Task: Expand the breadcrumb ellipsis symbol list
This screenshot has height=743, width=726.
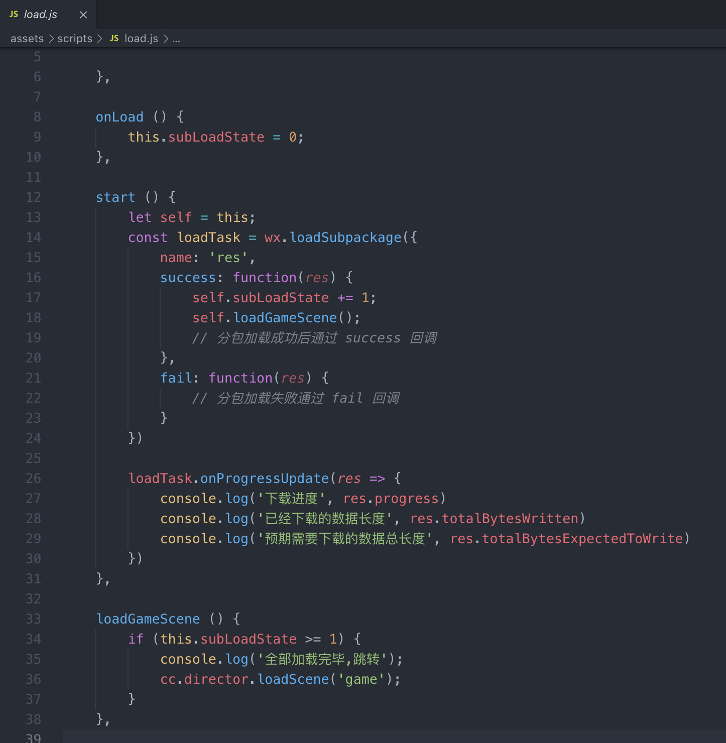Action: point(176,39)
